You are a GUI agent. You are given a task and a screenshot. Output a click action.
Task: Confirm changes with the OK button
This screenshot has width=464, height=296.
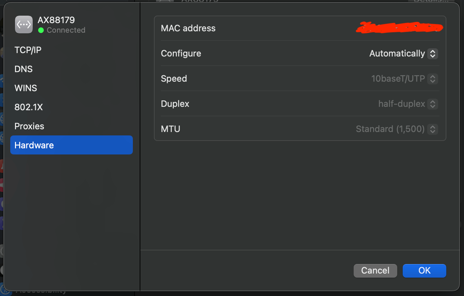[424, 270]
